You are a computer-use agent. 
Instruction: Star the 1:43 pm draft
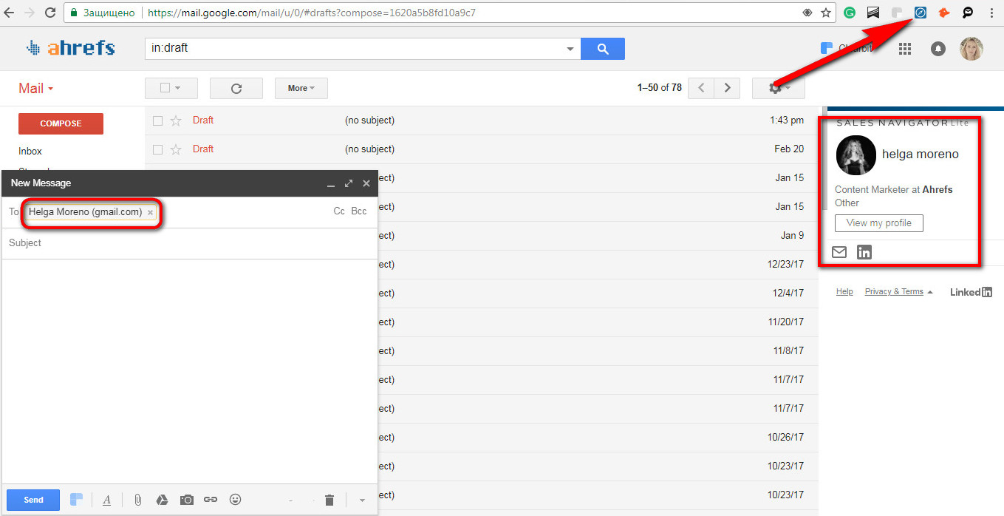click(x=176, y=120)
